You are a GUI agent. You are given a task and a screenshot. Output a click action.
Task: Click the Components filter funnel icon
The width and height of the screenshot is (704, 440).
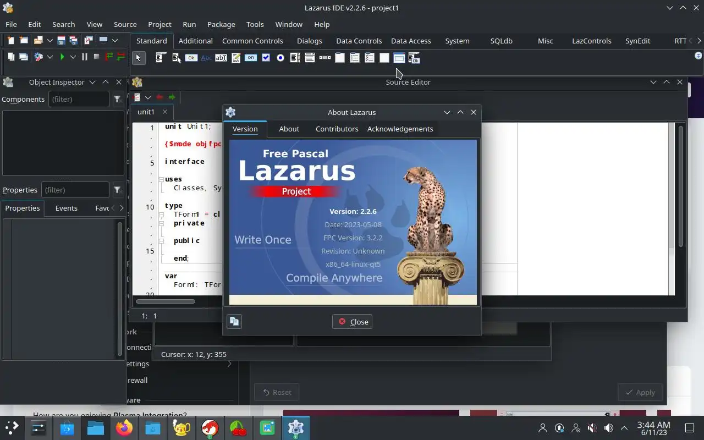(x=117, y=99)
